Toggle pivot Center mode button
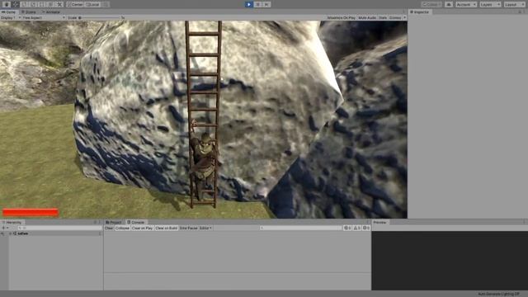 click(x=75, y=4)
